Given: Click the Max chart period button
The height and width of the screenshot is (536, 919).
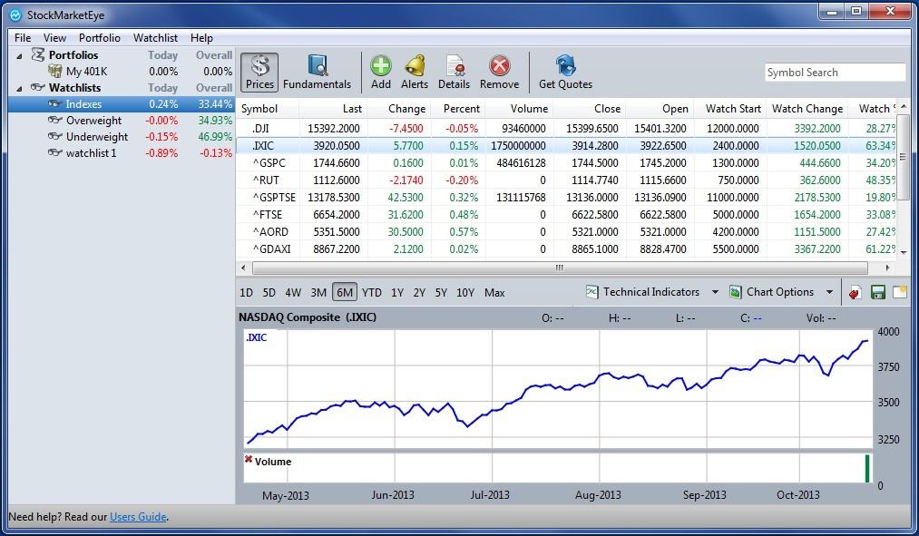Looking at the screenshot, I should coord(494,292).
